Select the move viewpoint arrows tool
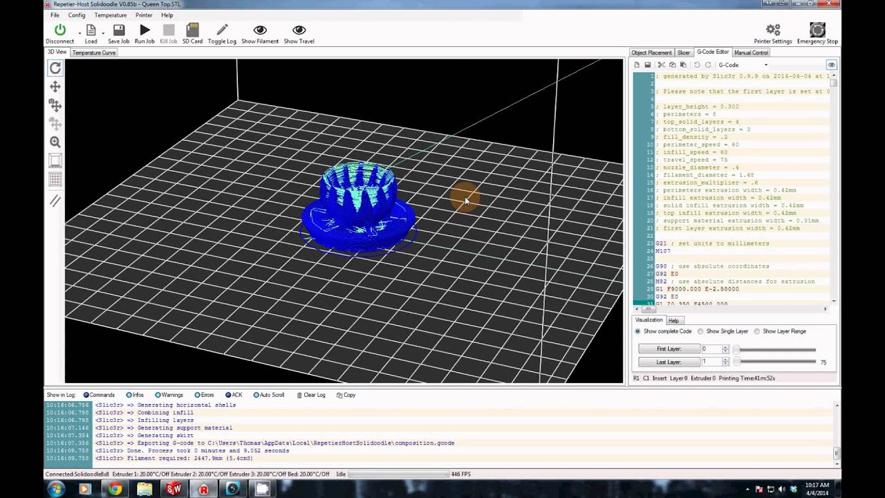Screen dimensions: 885x498 coord(55,86)
